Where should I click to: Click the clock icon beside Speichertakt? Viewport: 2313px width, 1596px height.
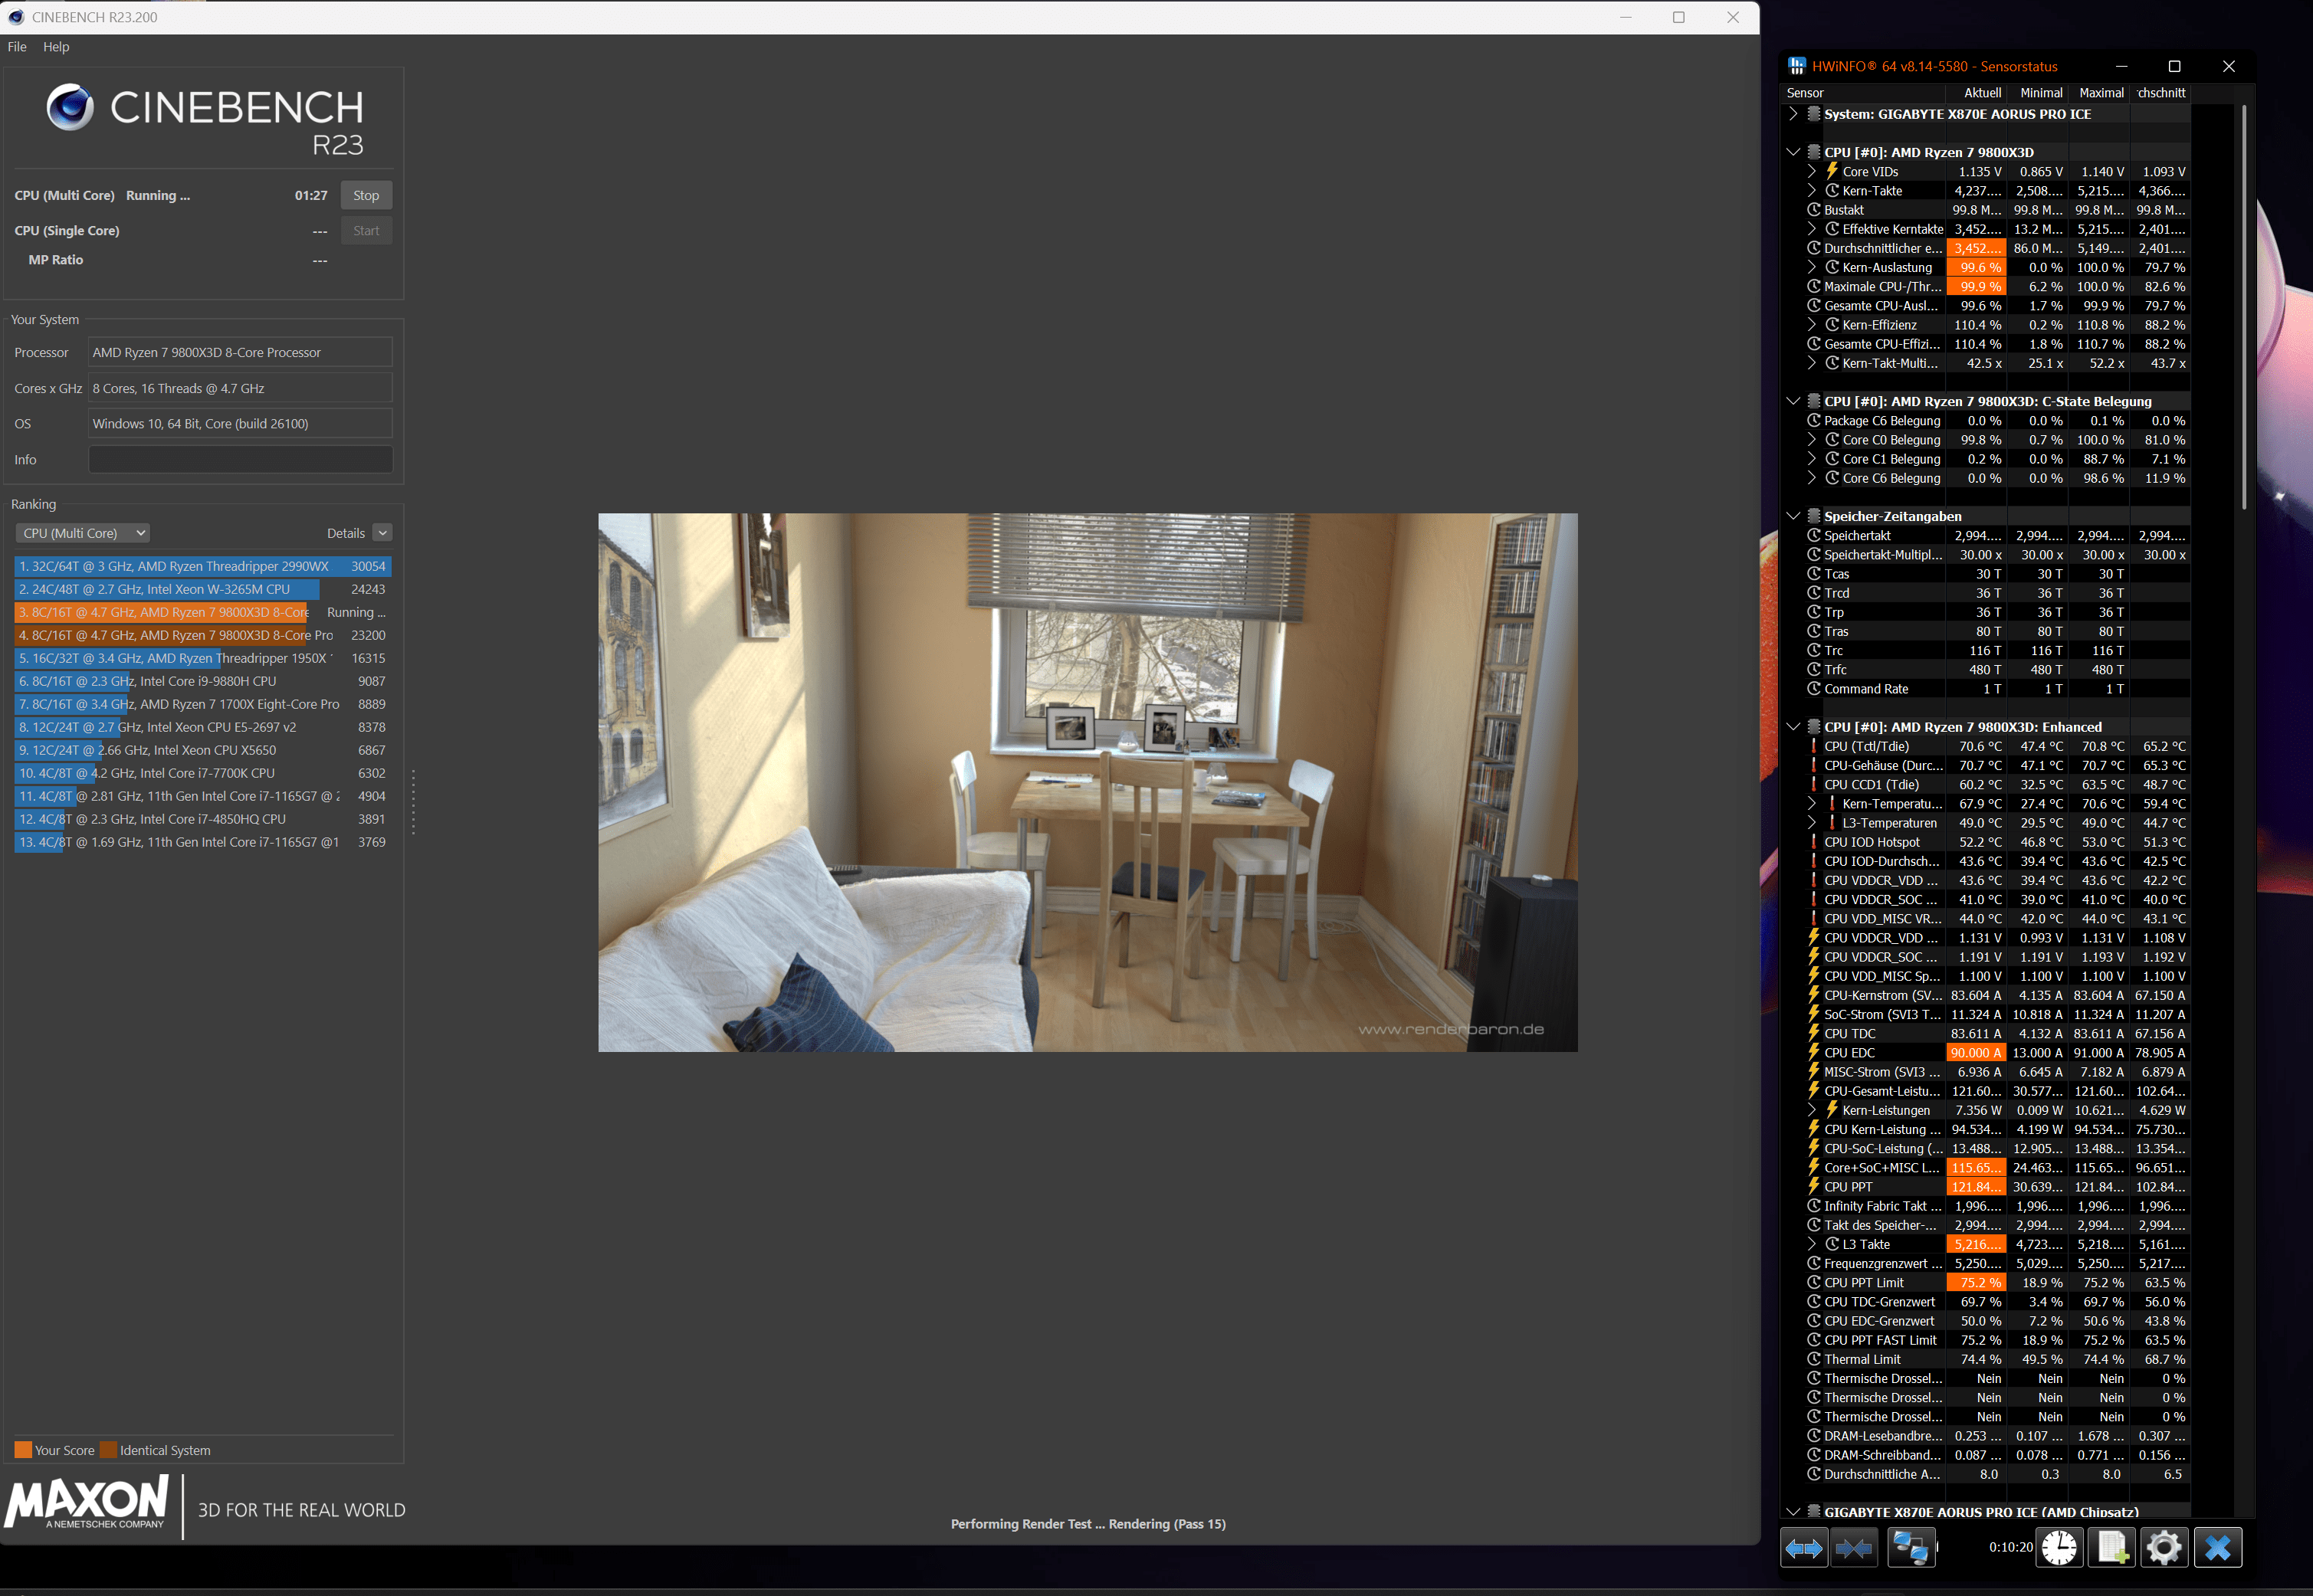point(1814,535)
